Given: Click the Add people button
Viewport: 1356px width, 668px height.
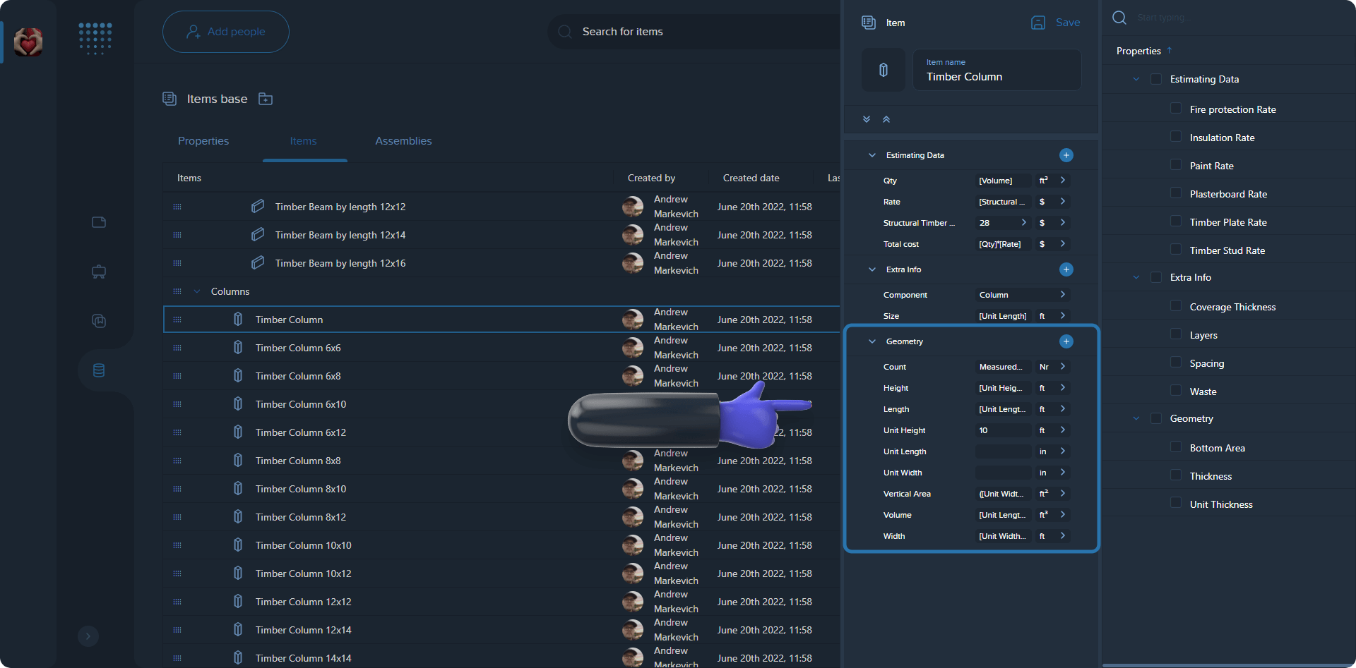Looking at the screenshot, I should point(226,32).
